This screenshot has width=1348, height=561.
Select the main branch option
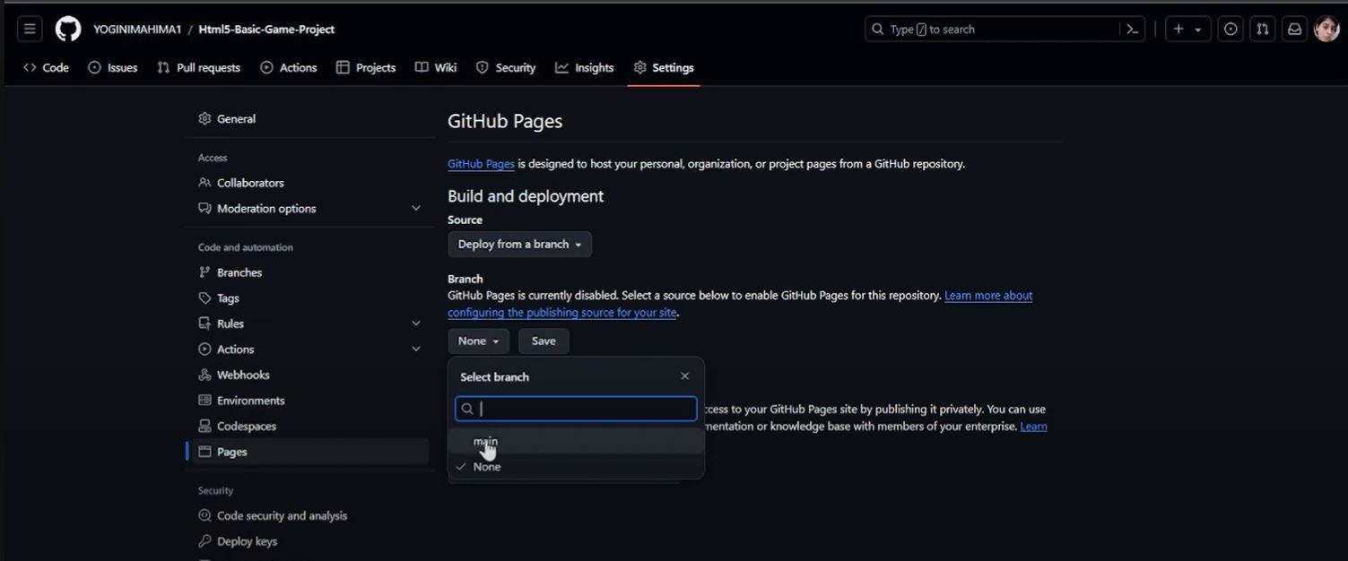point(486,441)
